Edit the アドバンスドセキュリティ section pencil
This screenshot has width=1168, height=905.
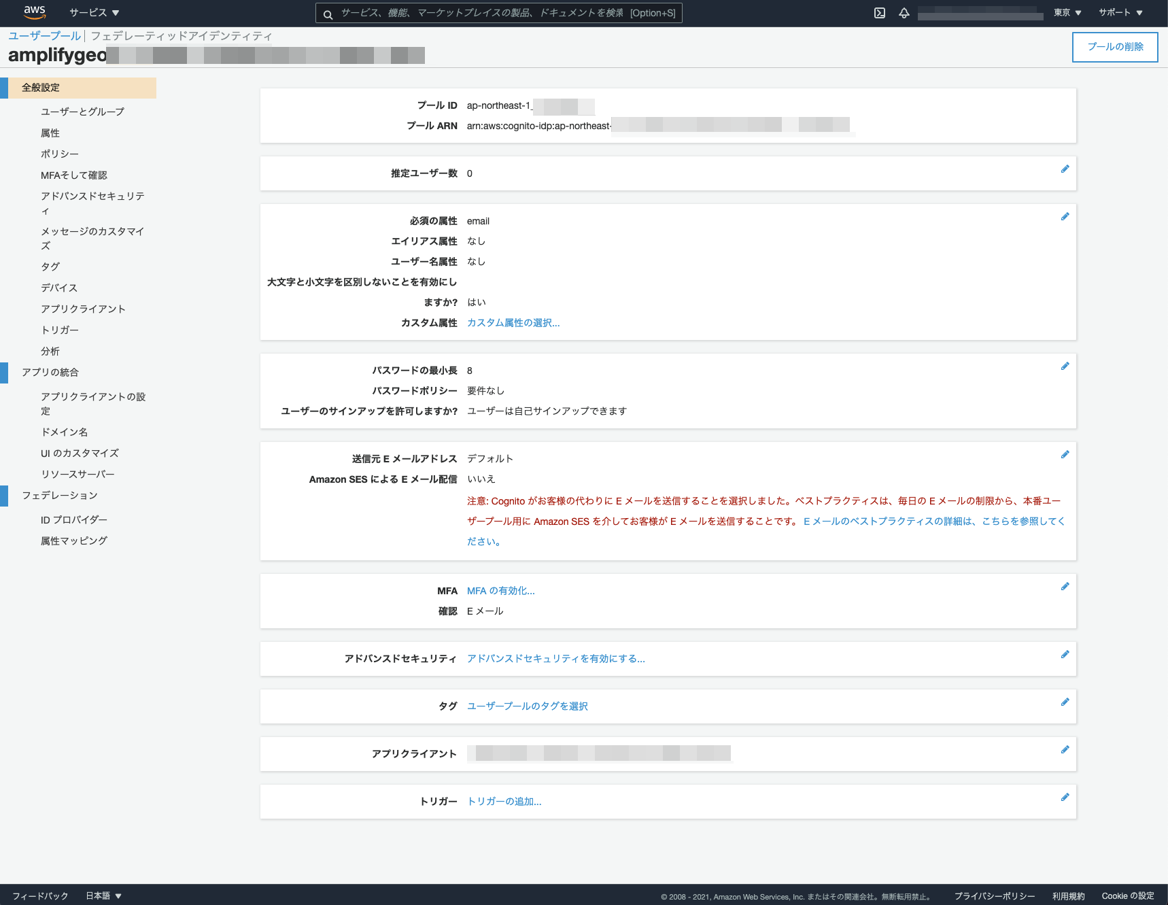1065,655
